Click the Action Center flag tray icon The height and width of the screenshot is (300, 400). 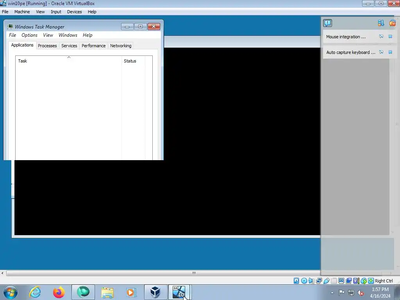[341, 293]
